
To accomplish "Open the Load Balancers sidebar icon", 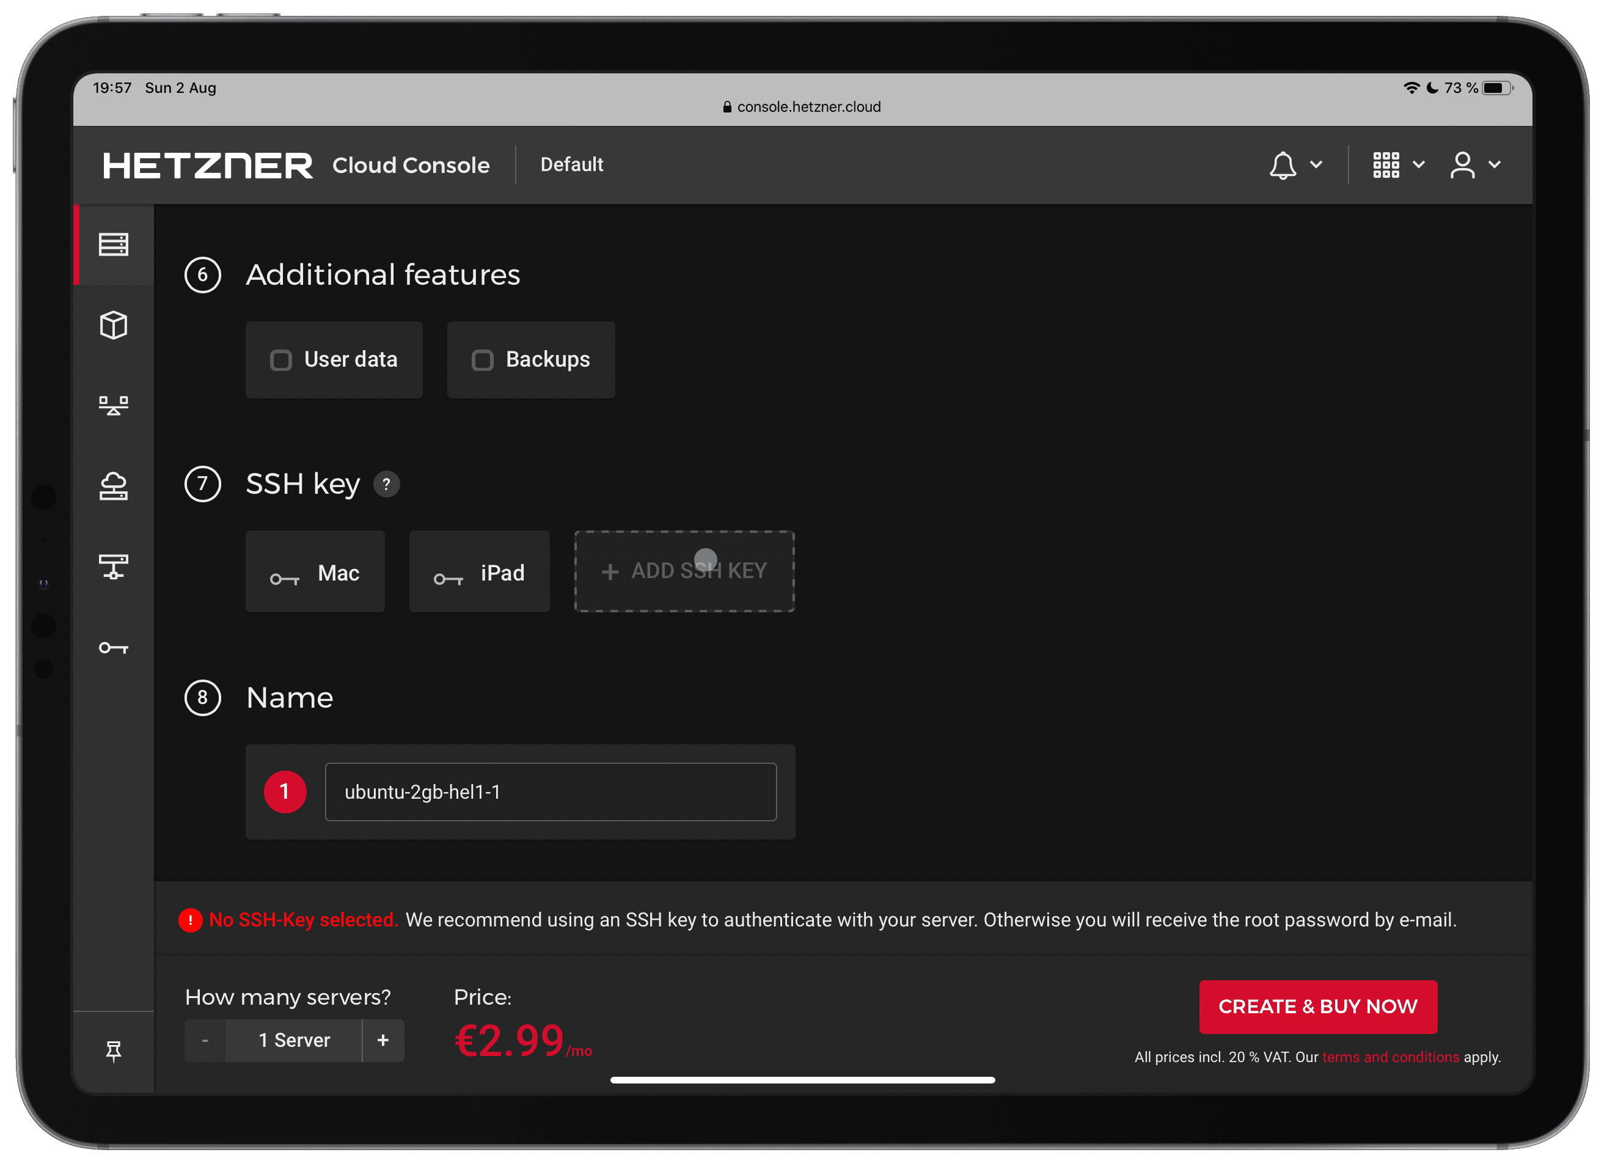I will pyautogui.click(x=114, y=405).
